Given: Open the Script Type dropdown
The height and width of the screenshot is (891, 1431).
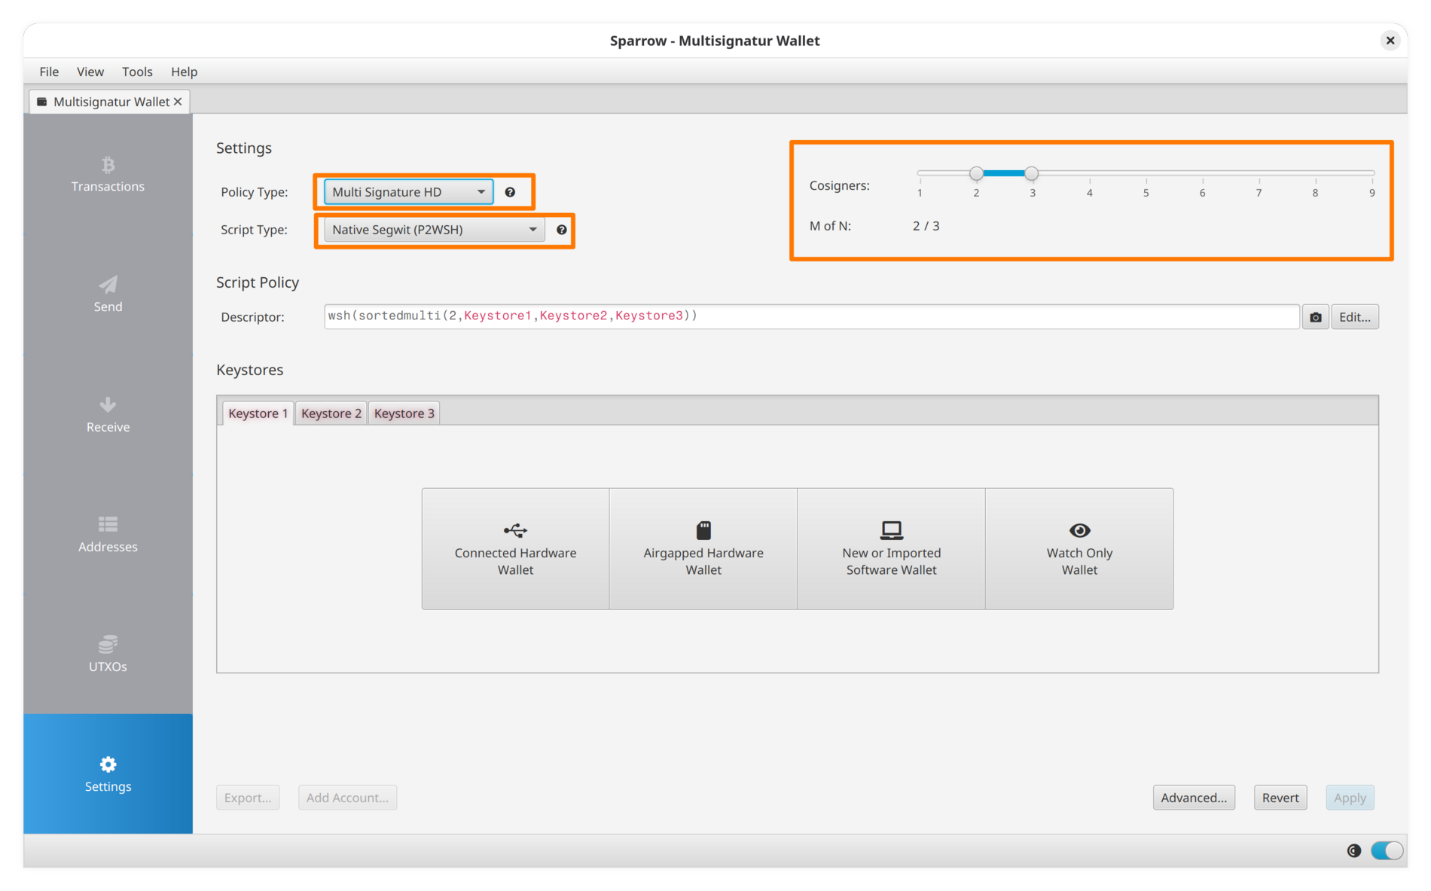Looking at the screenshot, I should pos(435,230).
